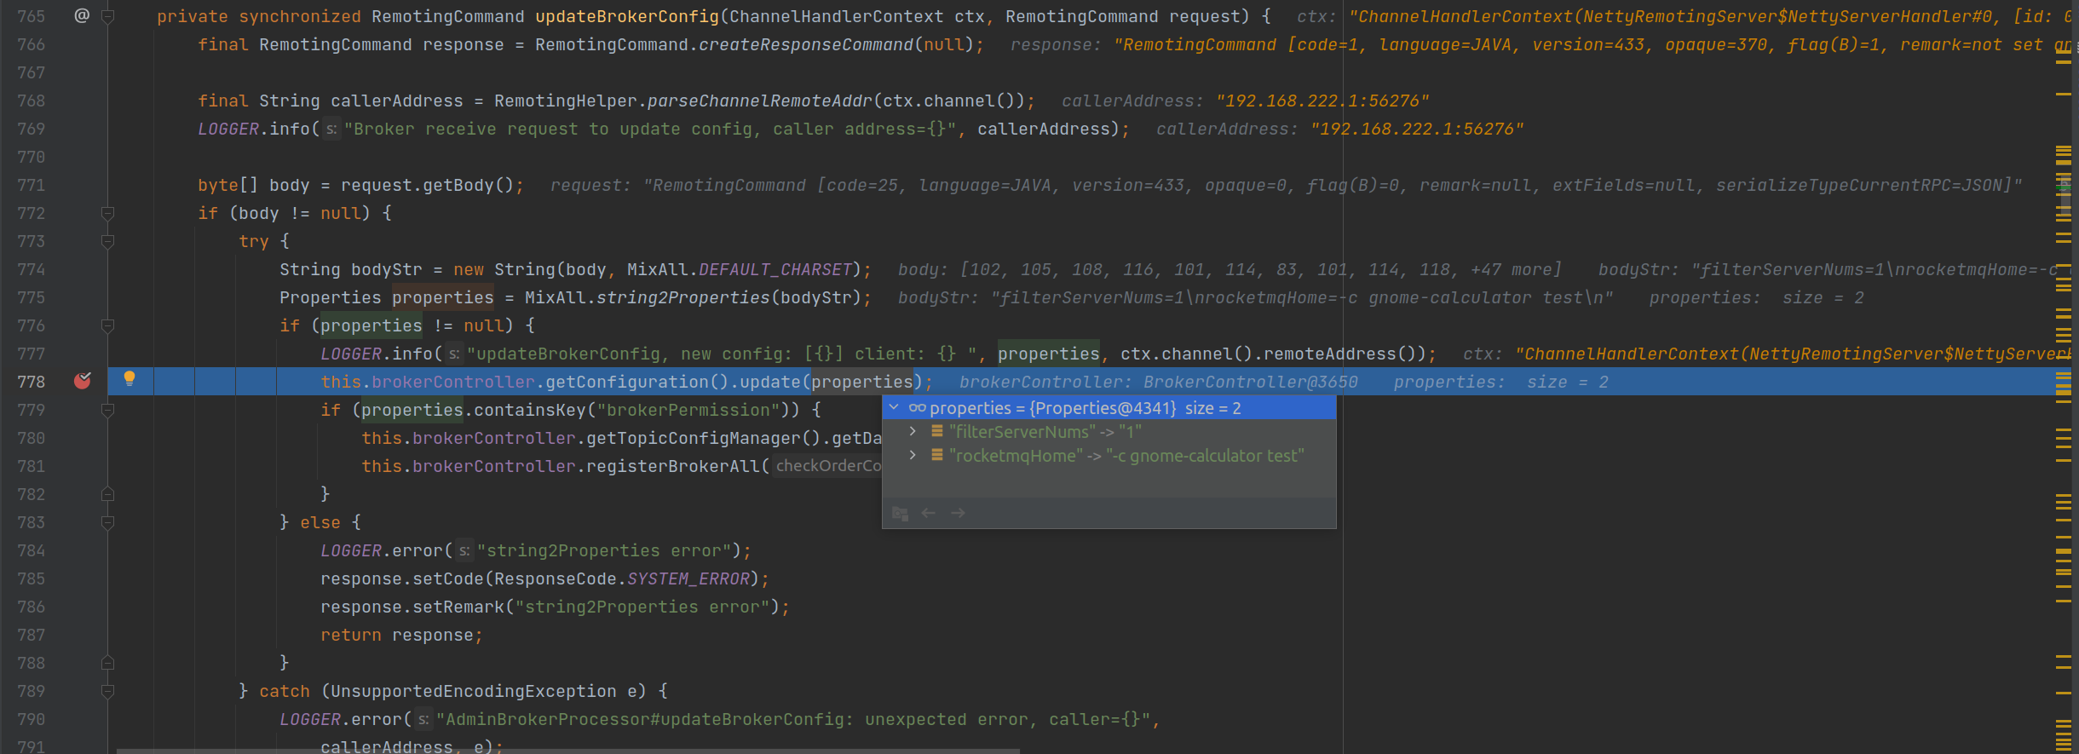Fold the brokerPermission if block at line 779
2079x754 pixels.
tap(108, 410)
